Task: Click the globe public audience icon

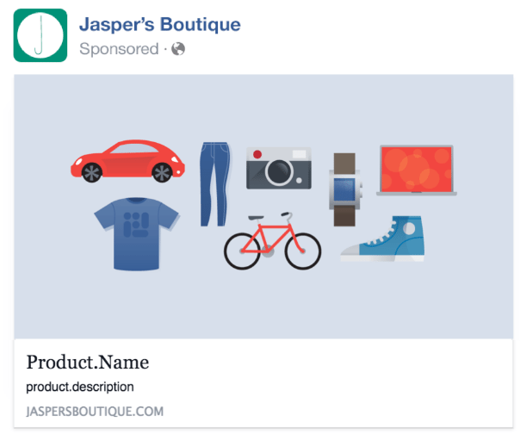Action: (178, 49)
